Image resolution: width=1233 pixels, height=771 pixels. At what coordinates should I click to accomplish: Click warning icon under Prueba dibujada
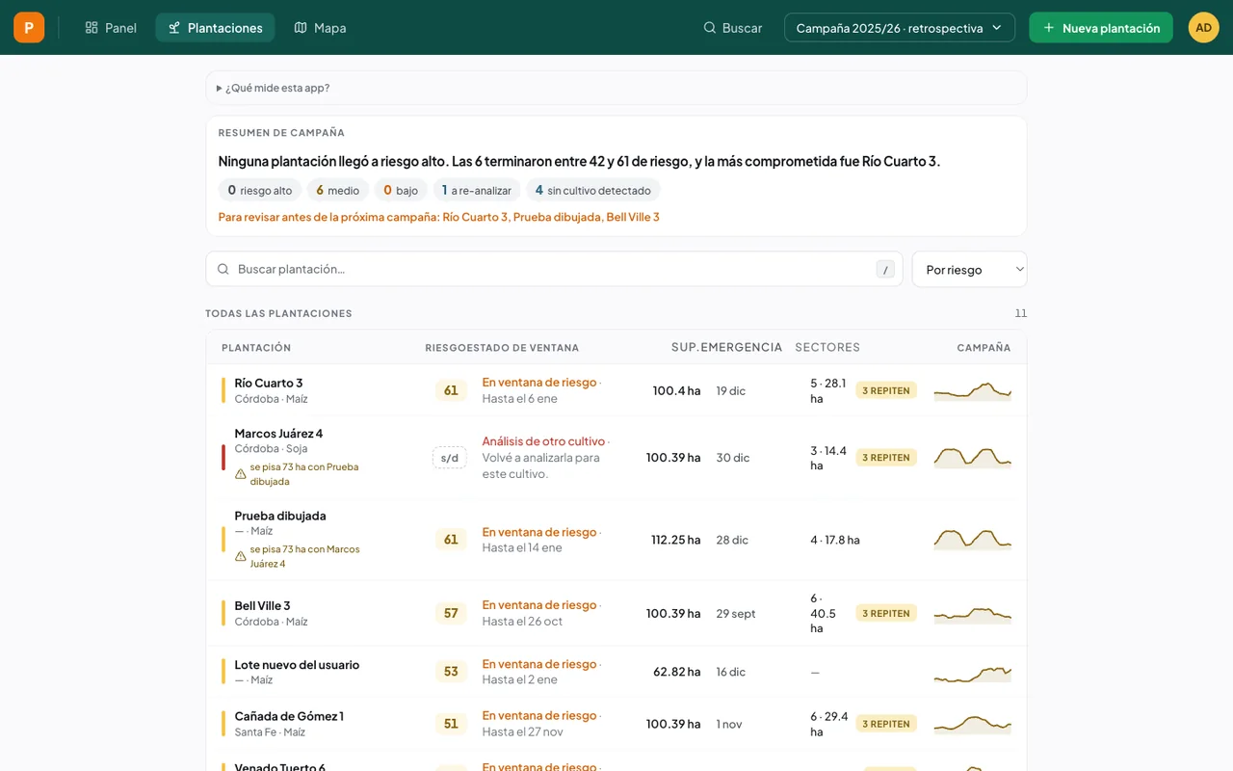coord(241,556)
